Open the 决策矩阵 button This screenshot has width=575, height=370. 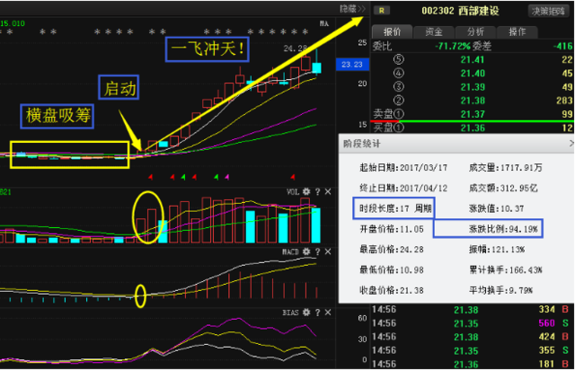(x=548, y=12)
